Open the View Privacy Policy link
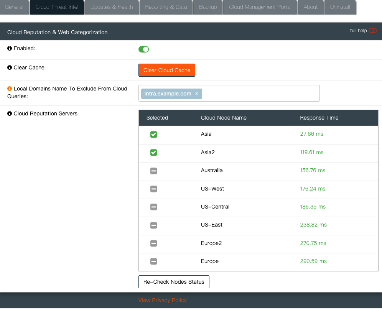This screenshot has height=309, width=382. click(162, 300)
